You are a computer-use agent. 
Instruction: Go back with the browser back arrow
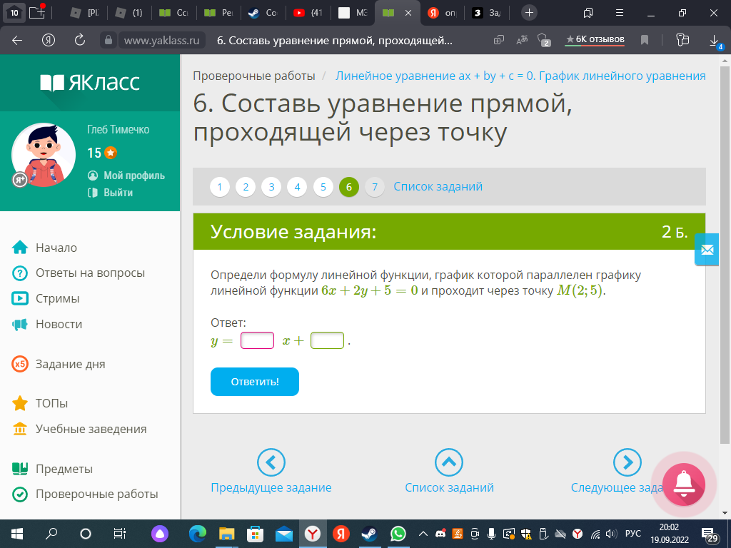[x=17, y=41]
